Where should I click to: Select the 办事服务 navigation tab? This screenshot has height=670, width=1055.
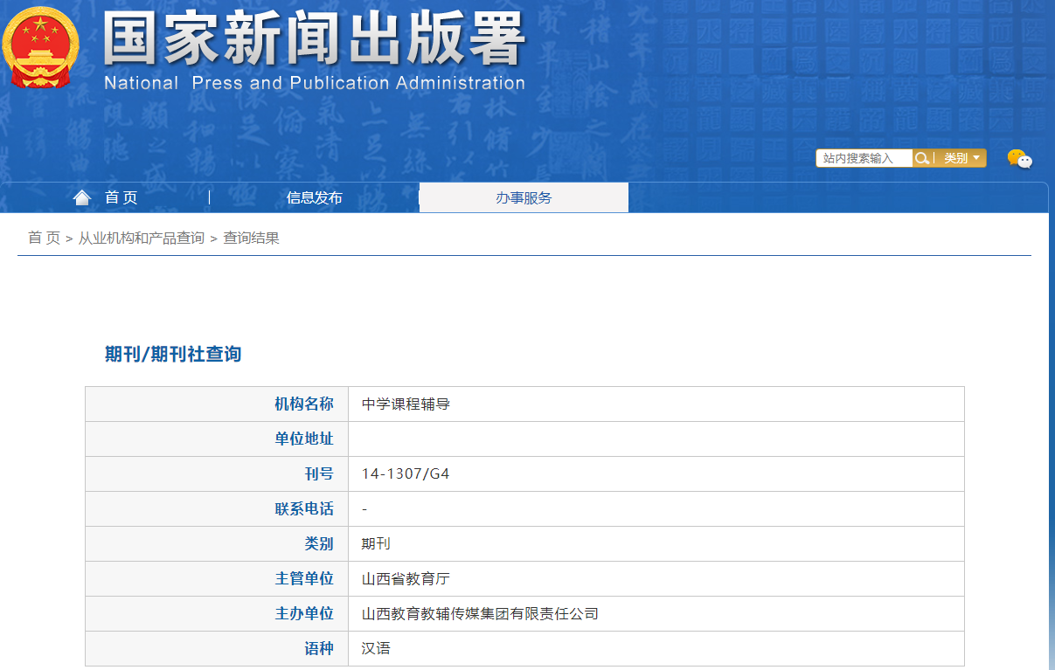coord(524,197)
